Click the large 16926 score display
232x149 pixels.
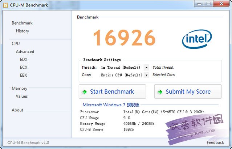[x=125, y=38]
